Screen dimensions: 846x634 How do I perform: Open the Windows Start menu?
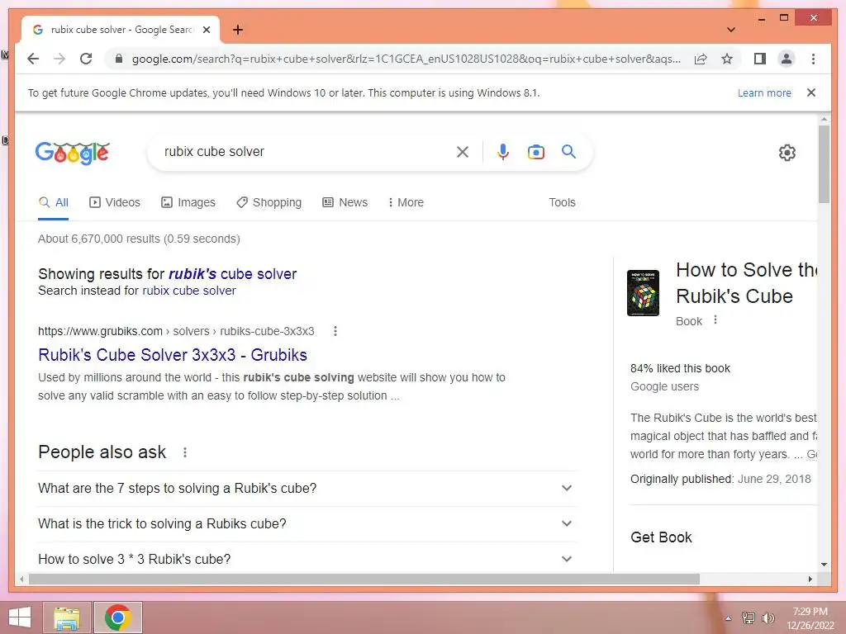point(20,617)
